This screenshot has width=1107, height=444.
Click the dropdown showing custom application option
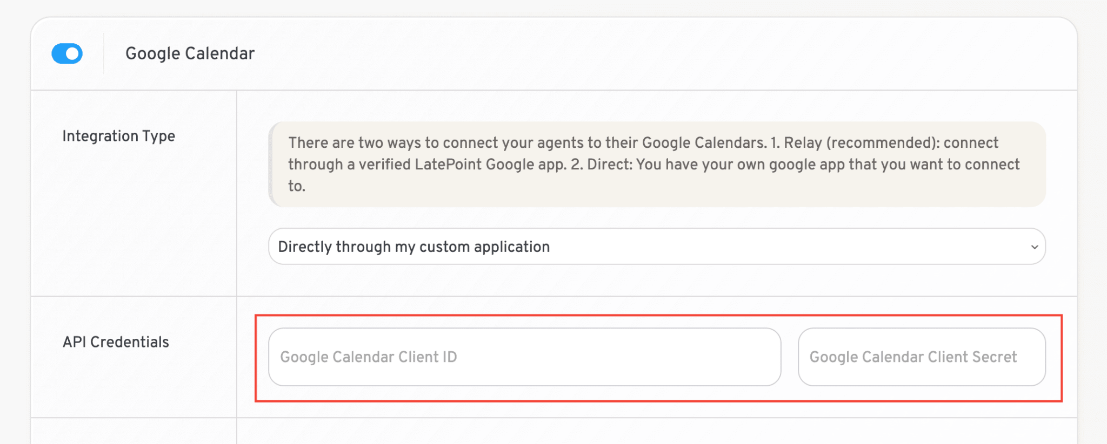(657, 246)
